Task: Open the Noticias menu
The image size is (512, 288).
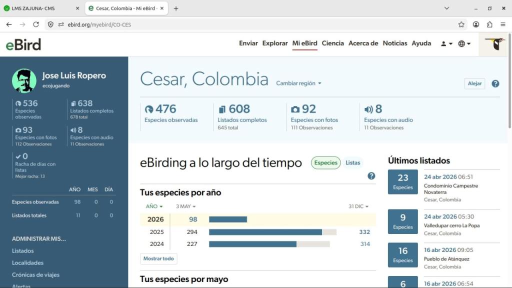Action: pos(395,43)
